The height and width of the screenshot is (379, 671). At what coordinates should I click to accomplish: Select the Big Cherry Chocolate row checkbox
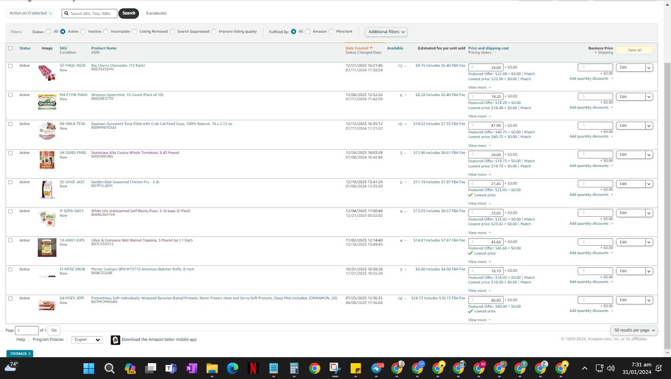coord(11,66)
